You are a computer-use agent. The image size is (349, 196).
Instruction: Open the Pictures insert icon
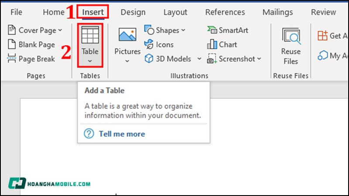(127, 36)
